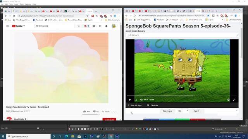Click the Windows Start button

(x=3, y=136)
